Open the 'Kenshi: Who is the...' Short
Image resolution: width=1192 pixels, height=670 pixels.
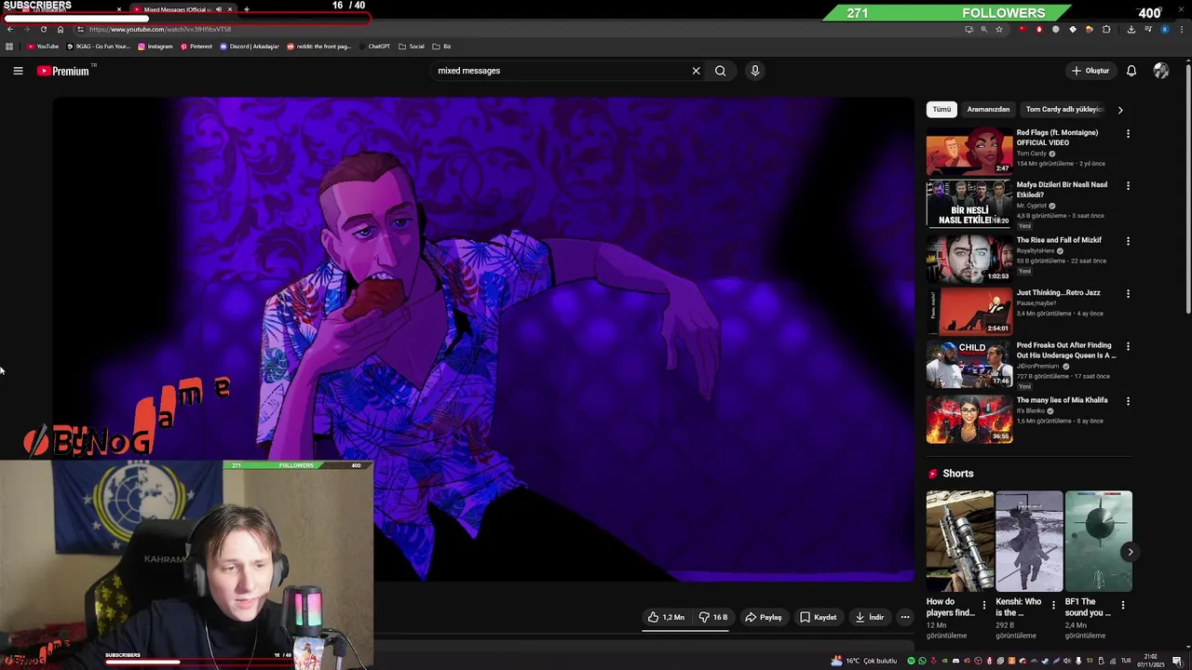[1028, 541]
